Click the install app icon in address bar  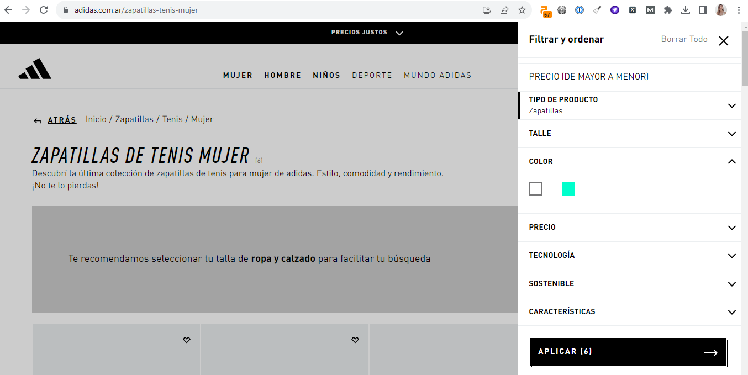[x=487, y=10]
